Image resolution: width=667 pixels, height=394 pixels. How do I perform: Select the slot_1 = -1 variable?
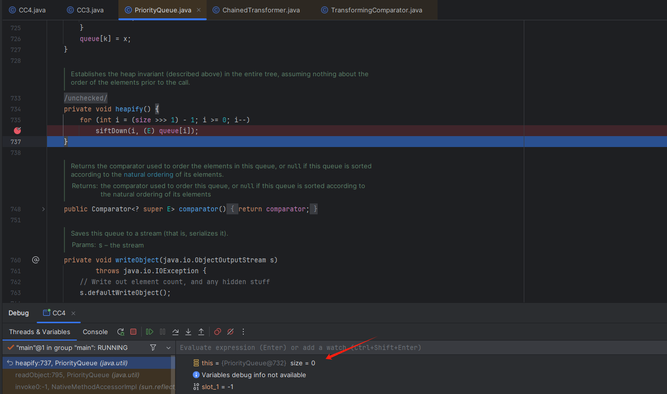pyautogui.click(x=218, y=387)
